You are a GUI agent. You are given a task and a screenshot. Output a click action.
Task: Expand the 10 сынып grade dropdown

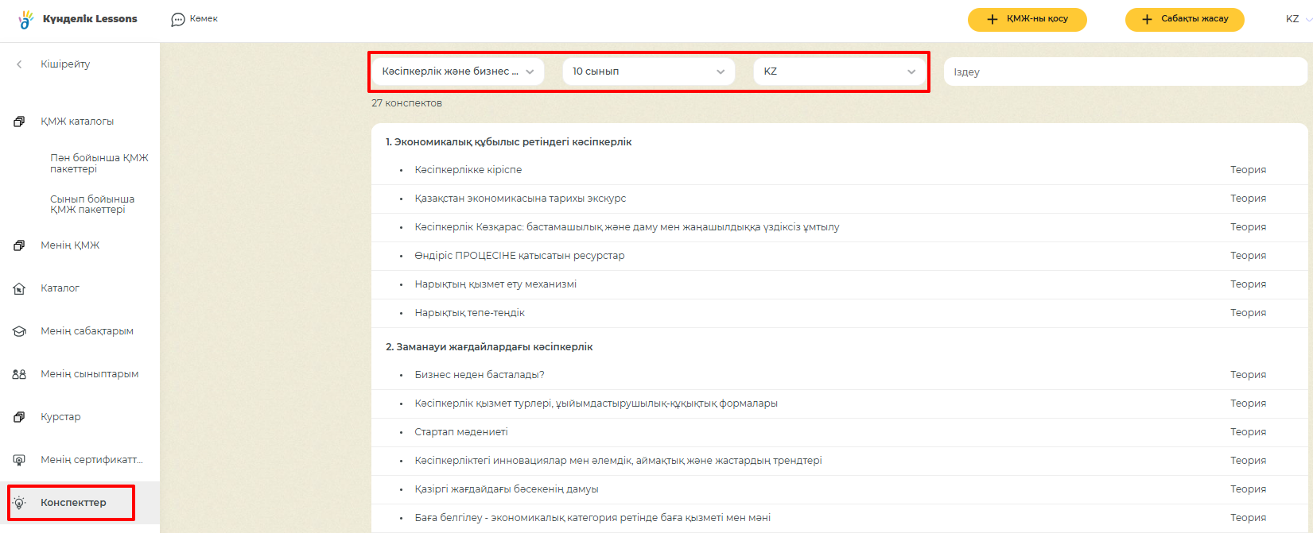[x=648, y=71]
